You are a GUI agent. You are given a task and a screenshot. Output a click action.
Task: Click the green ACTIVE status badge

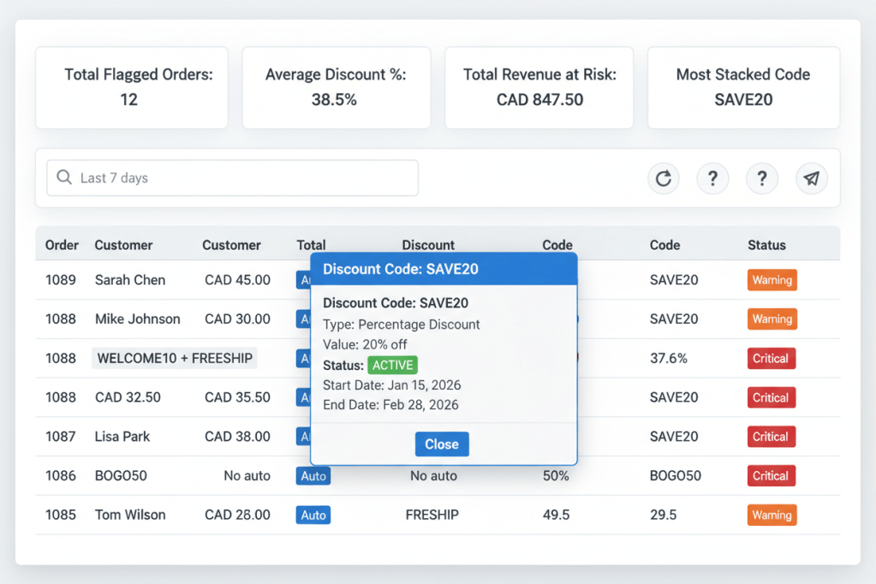[x=392, y=365]
